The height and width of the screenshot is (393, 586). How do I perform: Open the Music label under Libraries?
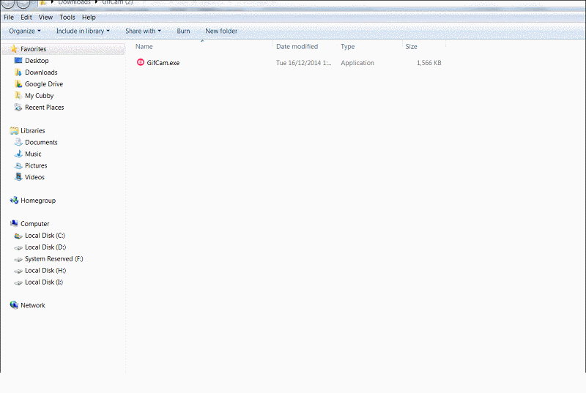click(x=33, y=154)
